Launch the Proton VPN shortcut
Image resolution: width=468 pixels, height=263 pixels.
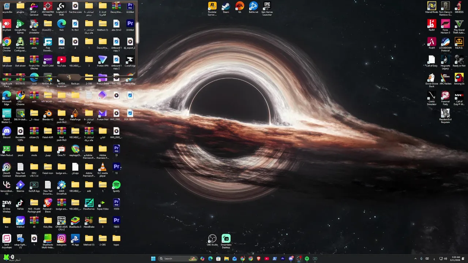[x=103, y=62]
